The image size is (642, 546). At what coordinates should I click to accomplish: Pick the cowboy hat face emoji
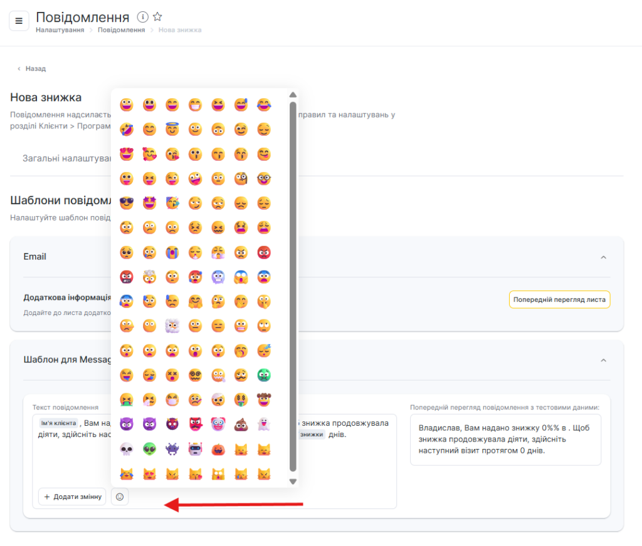click(x=264, y=399)
